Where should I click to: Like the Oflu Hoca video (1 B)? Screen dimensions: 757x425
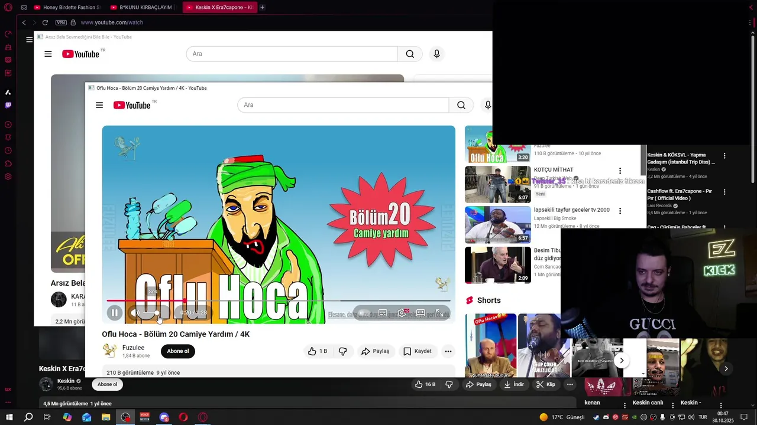tap(318, 351)
